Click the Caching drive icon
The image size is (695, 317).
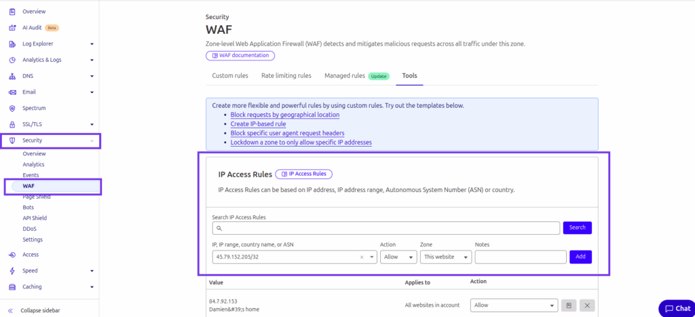tap(12, 287)
